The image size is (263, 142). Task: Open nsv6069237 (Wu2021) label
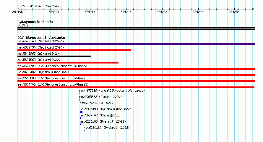[96, 103]
